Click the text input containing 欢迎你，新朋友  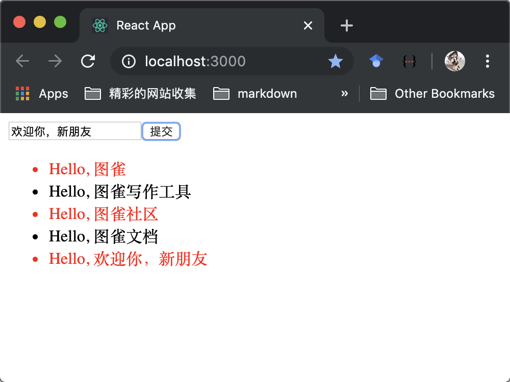74,131
